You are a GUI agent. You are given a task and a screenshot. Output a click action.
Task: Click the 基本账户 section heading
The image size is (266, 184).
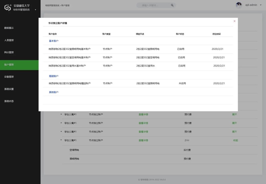click(x=54, y=41)
